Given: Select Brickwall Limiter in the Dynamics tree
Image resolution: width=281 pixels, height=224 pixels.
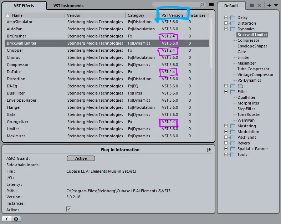Looking at the screenshot, I should [x=252, y=35].
